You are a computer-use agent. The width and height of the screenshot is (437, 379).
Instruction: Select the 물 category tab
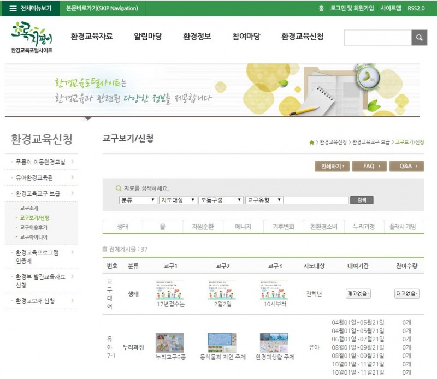click(x=163, y=227)
